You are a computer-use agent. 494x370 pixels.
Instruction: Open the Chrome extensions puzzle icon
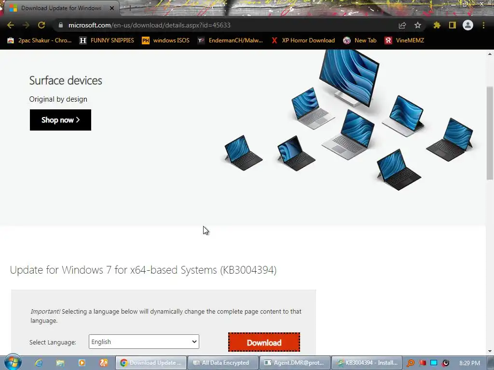point(437,25)
